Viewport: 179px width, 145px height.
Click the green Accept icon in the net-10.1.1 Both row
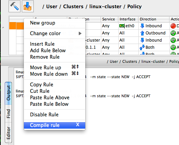(173, 47)
